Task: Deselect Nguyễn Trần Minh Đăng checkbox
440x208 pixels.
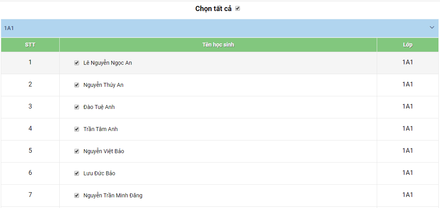Action: click(77, 195)
